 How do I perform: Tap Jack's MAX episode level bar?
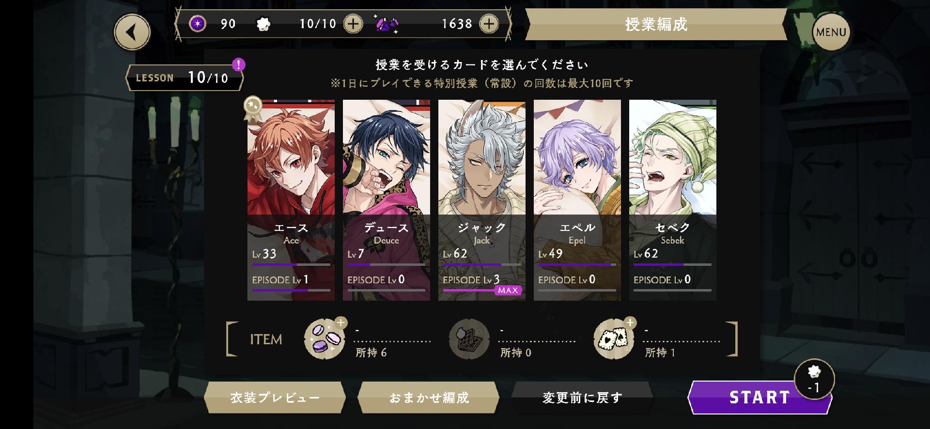coord(482,291)
